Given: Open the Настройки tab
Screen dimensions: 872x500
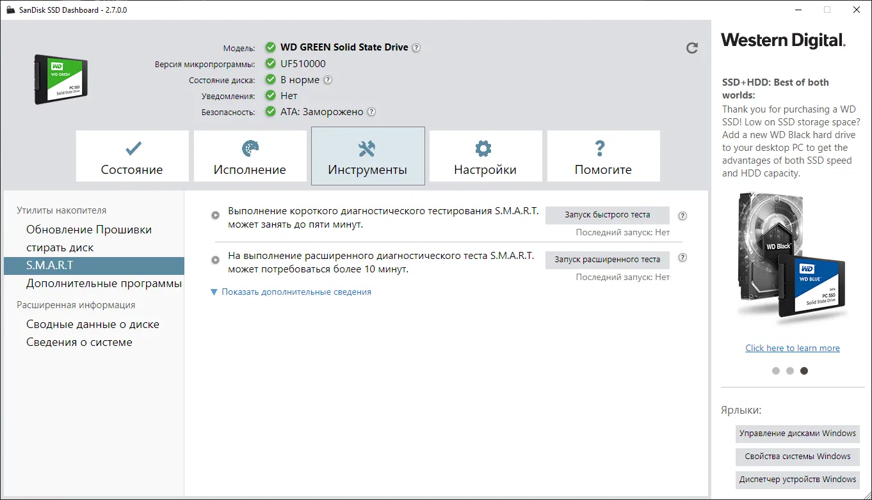Looking at the screenshot, I should pos(485,156).
